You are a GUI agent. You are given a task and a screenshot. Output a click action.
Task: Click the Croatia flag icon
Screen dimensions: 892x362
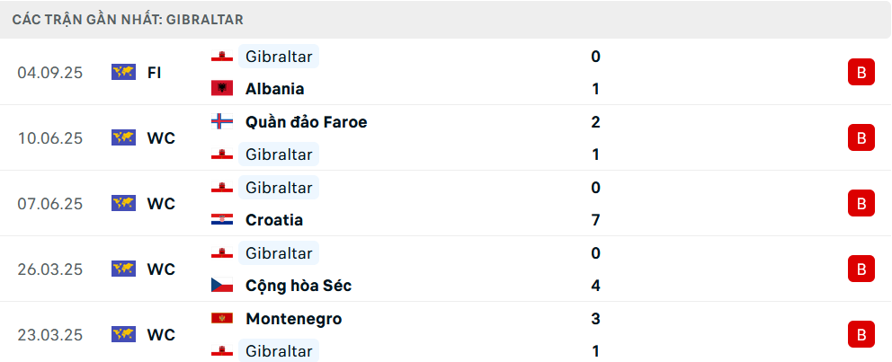[x=221, y=220]
